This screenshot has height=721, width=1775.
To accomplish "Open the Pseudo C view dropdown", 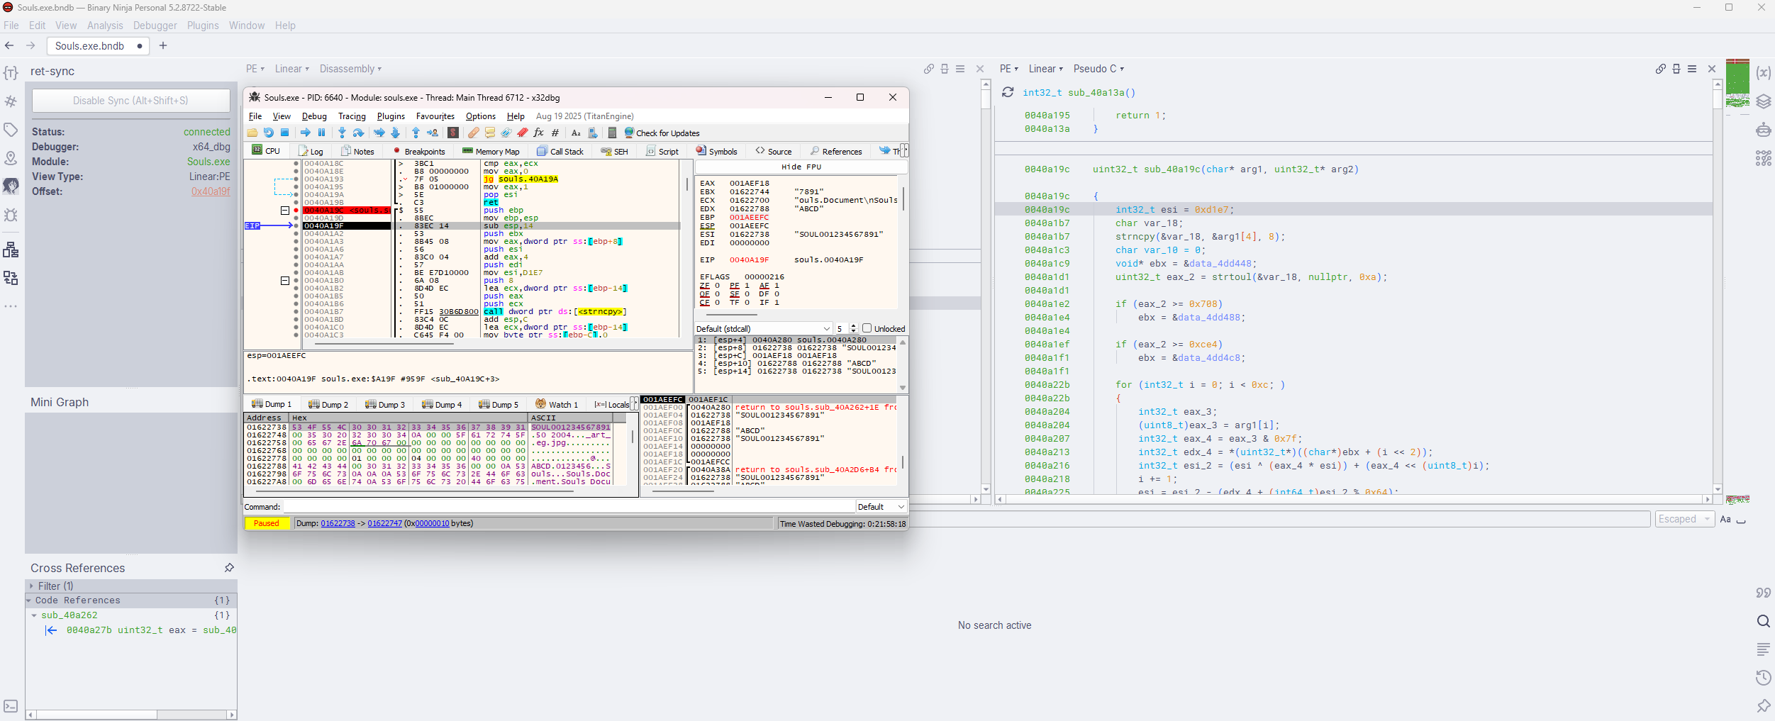I will pyautogui.click(x=1098, y=69).
